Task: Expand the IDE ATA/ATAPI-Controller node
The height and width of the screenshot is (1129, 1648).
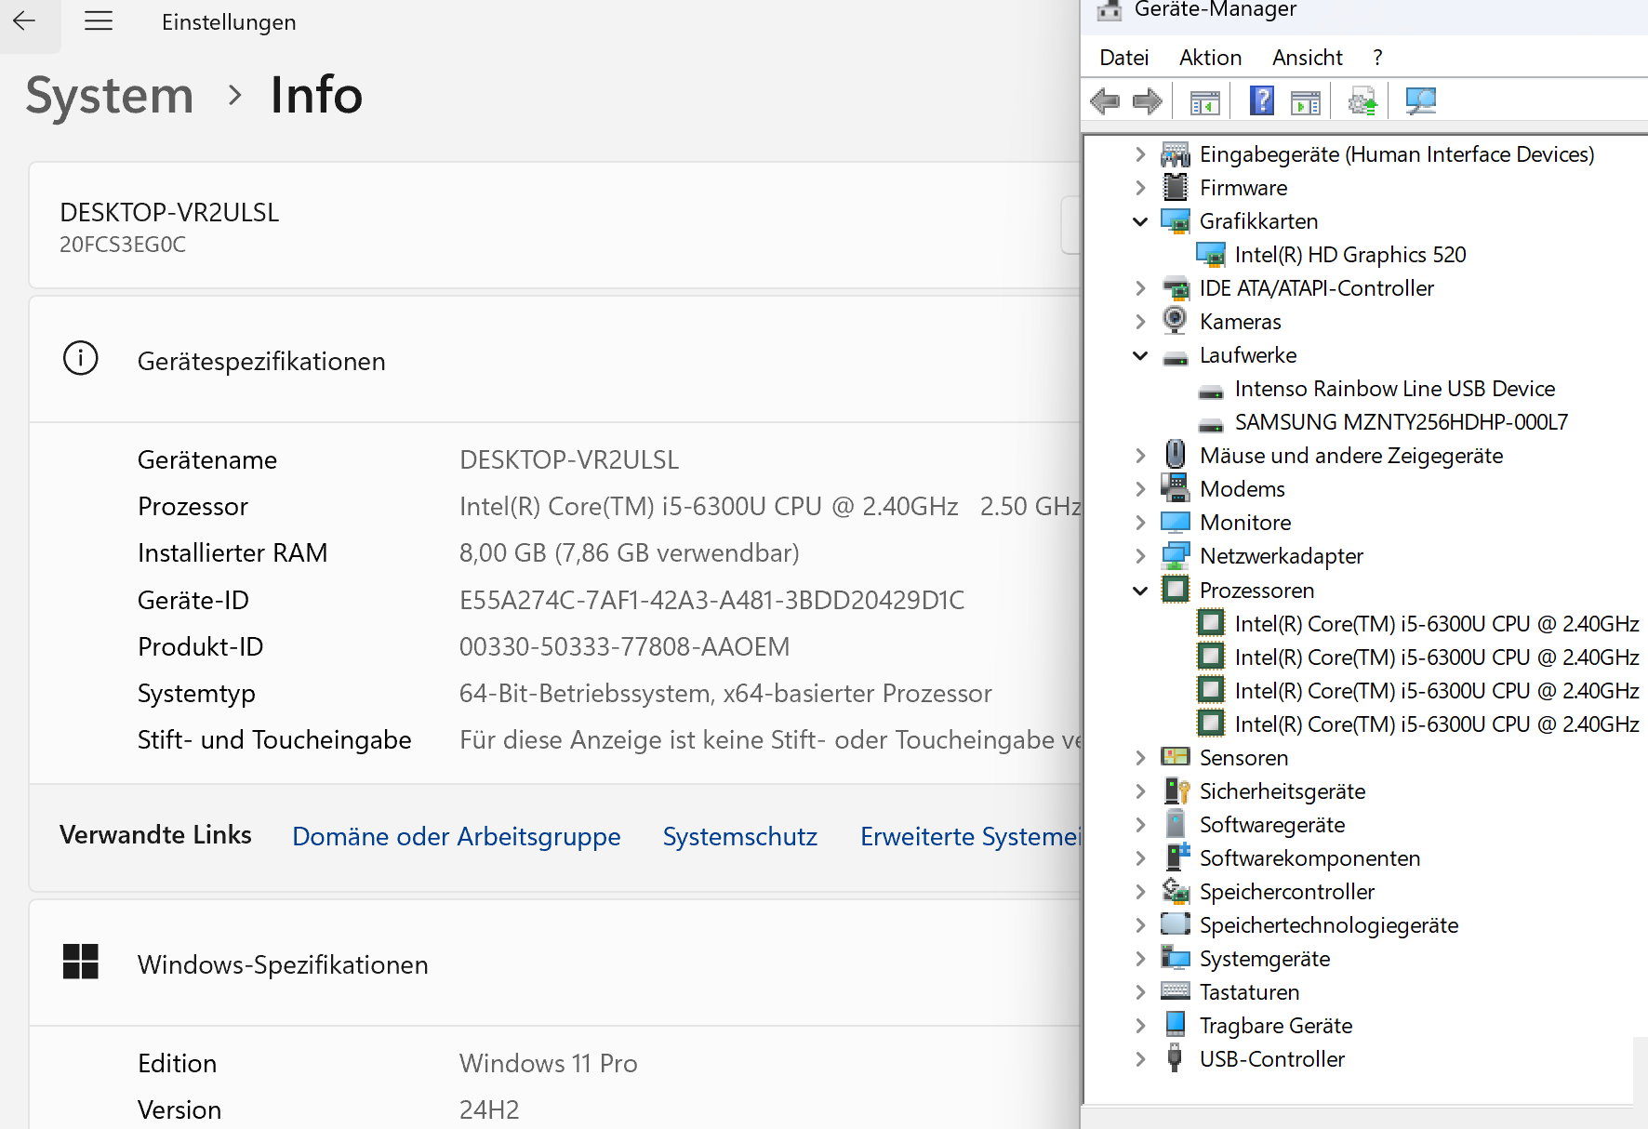Action: (x=1140, y=288)
